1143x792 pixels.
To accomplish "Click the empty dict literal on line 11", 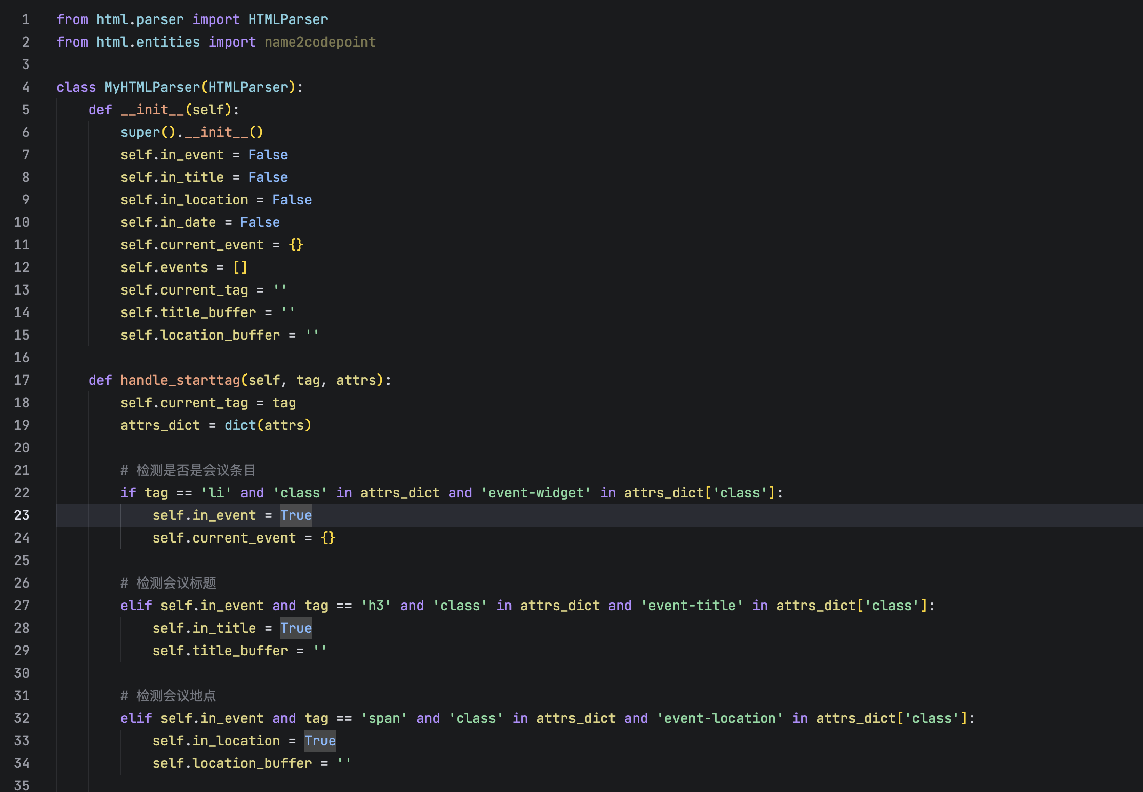I will click(296, 244).
